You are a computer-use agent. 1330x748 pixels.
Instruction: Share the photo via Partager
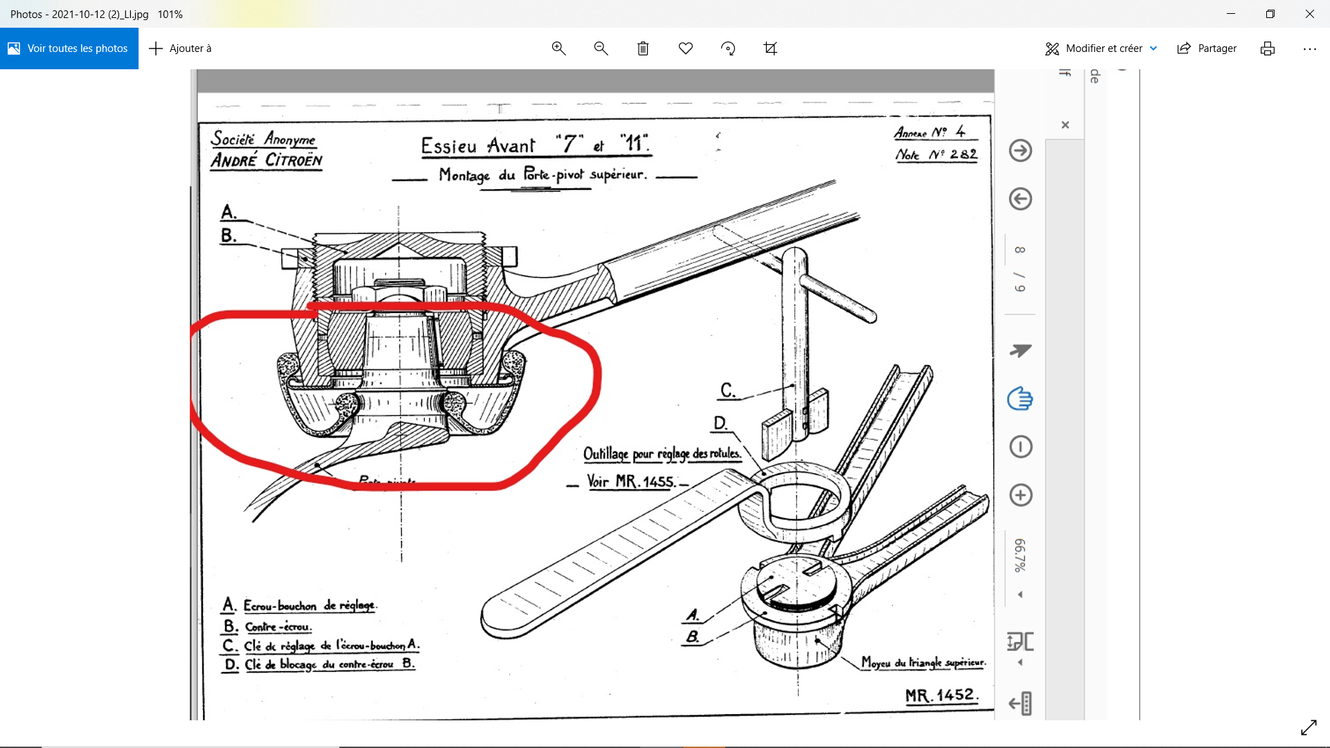[1207, 48]
